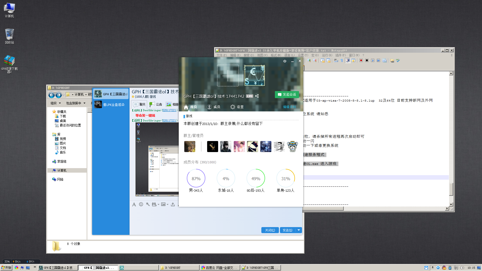This screenshot has height=271, width=482.
Task: Open 插件(P) menu in Notepad++
Action: (340, 55)
